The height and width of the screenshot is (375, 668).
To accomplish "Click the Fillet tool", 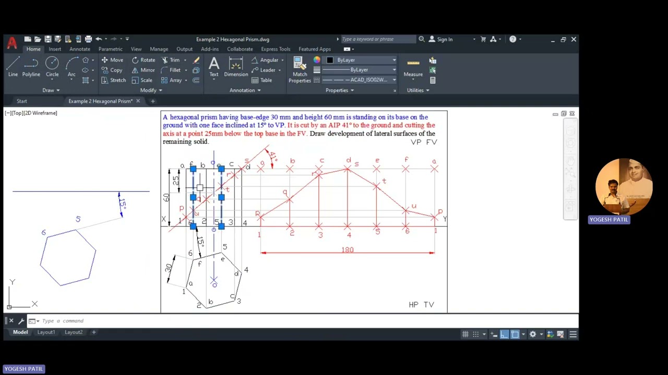I will [171, 70].
